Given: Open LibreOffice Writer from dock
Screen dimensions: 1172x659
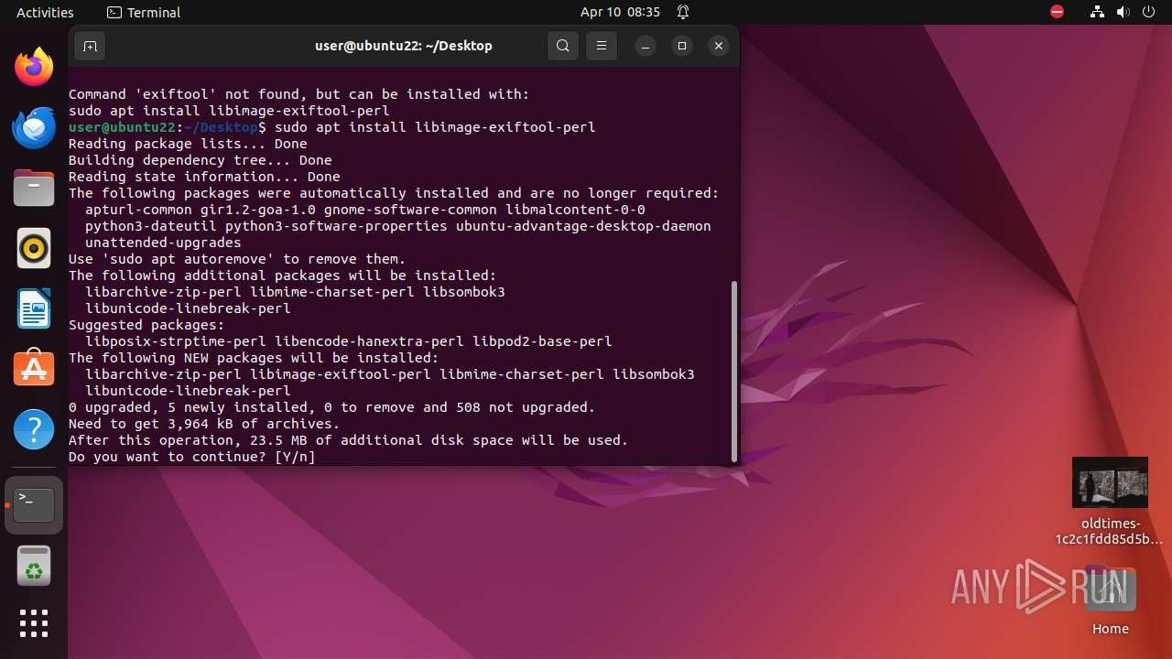Looking at the screenshot, I should click(34, 308).
